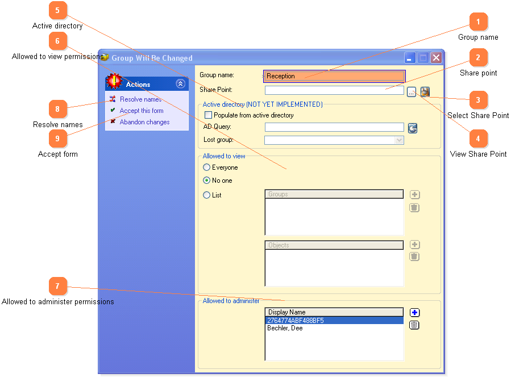The width and height of the screenshot is (511, 378).
Task: Click the red X beside Abandon changes
Action: click(x=113, y=121)
